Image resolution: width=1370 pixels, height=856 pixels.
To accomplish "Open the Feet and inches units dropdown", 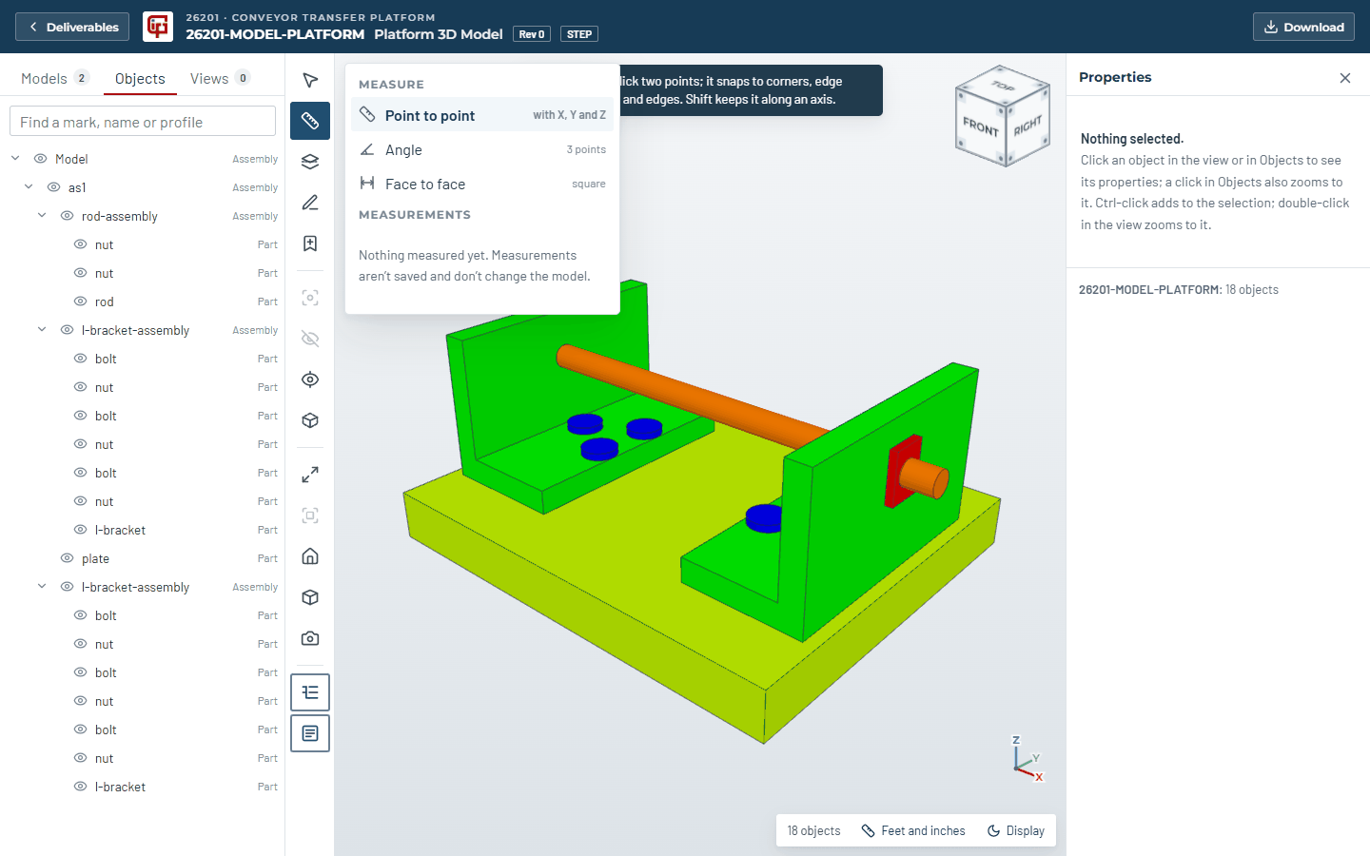I will pyautogui.click(x=913, y=830).
